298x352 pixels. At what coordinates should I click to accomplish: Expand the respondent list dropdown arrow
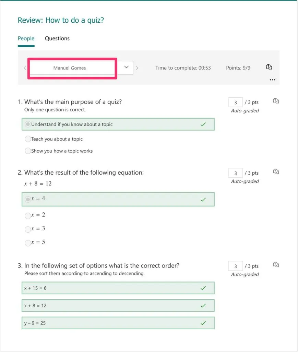[126, 67]
